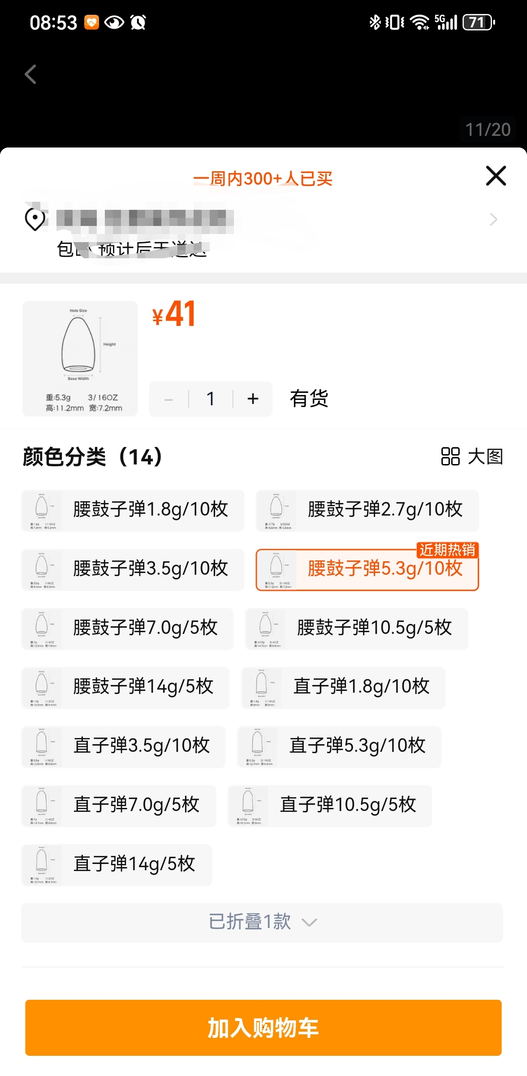Open the selected product thumbnail image
The width and height of the screenshot is (527, 1076).
80,359
